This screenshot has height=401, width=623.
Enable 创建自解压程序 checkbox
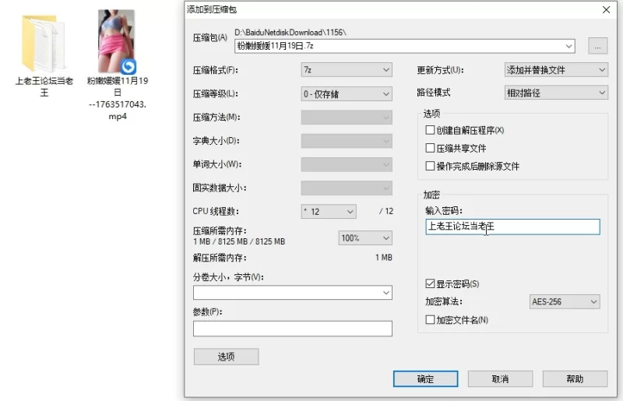(x=430, y=130)
